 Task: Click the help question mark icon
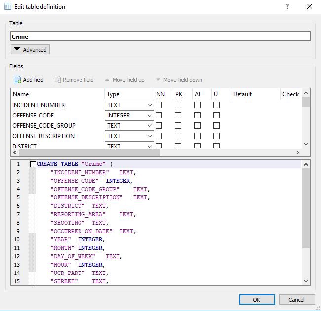pyautogui.click(x=287, y=6)
